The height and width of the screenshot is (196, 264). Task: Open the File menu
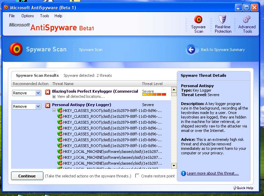(12, 16)
